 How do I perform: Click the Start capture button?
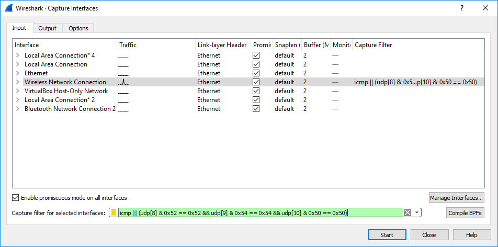point(387,235)
